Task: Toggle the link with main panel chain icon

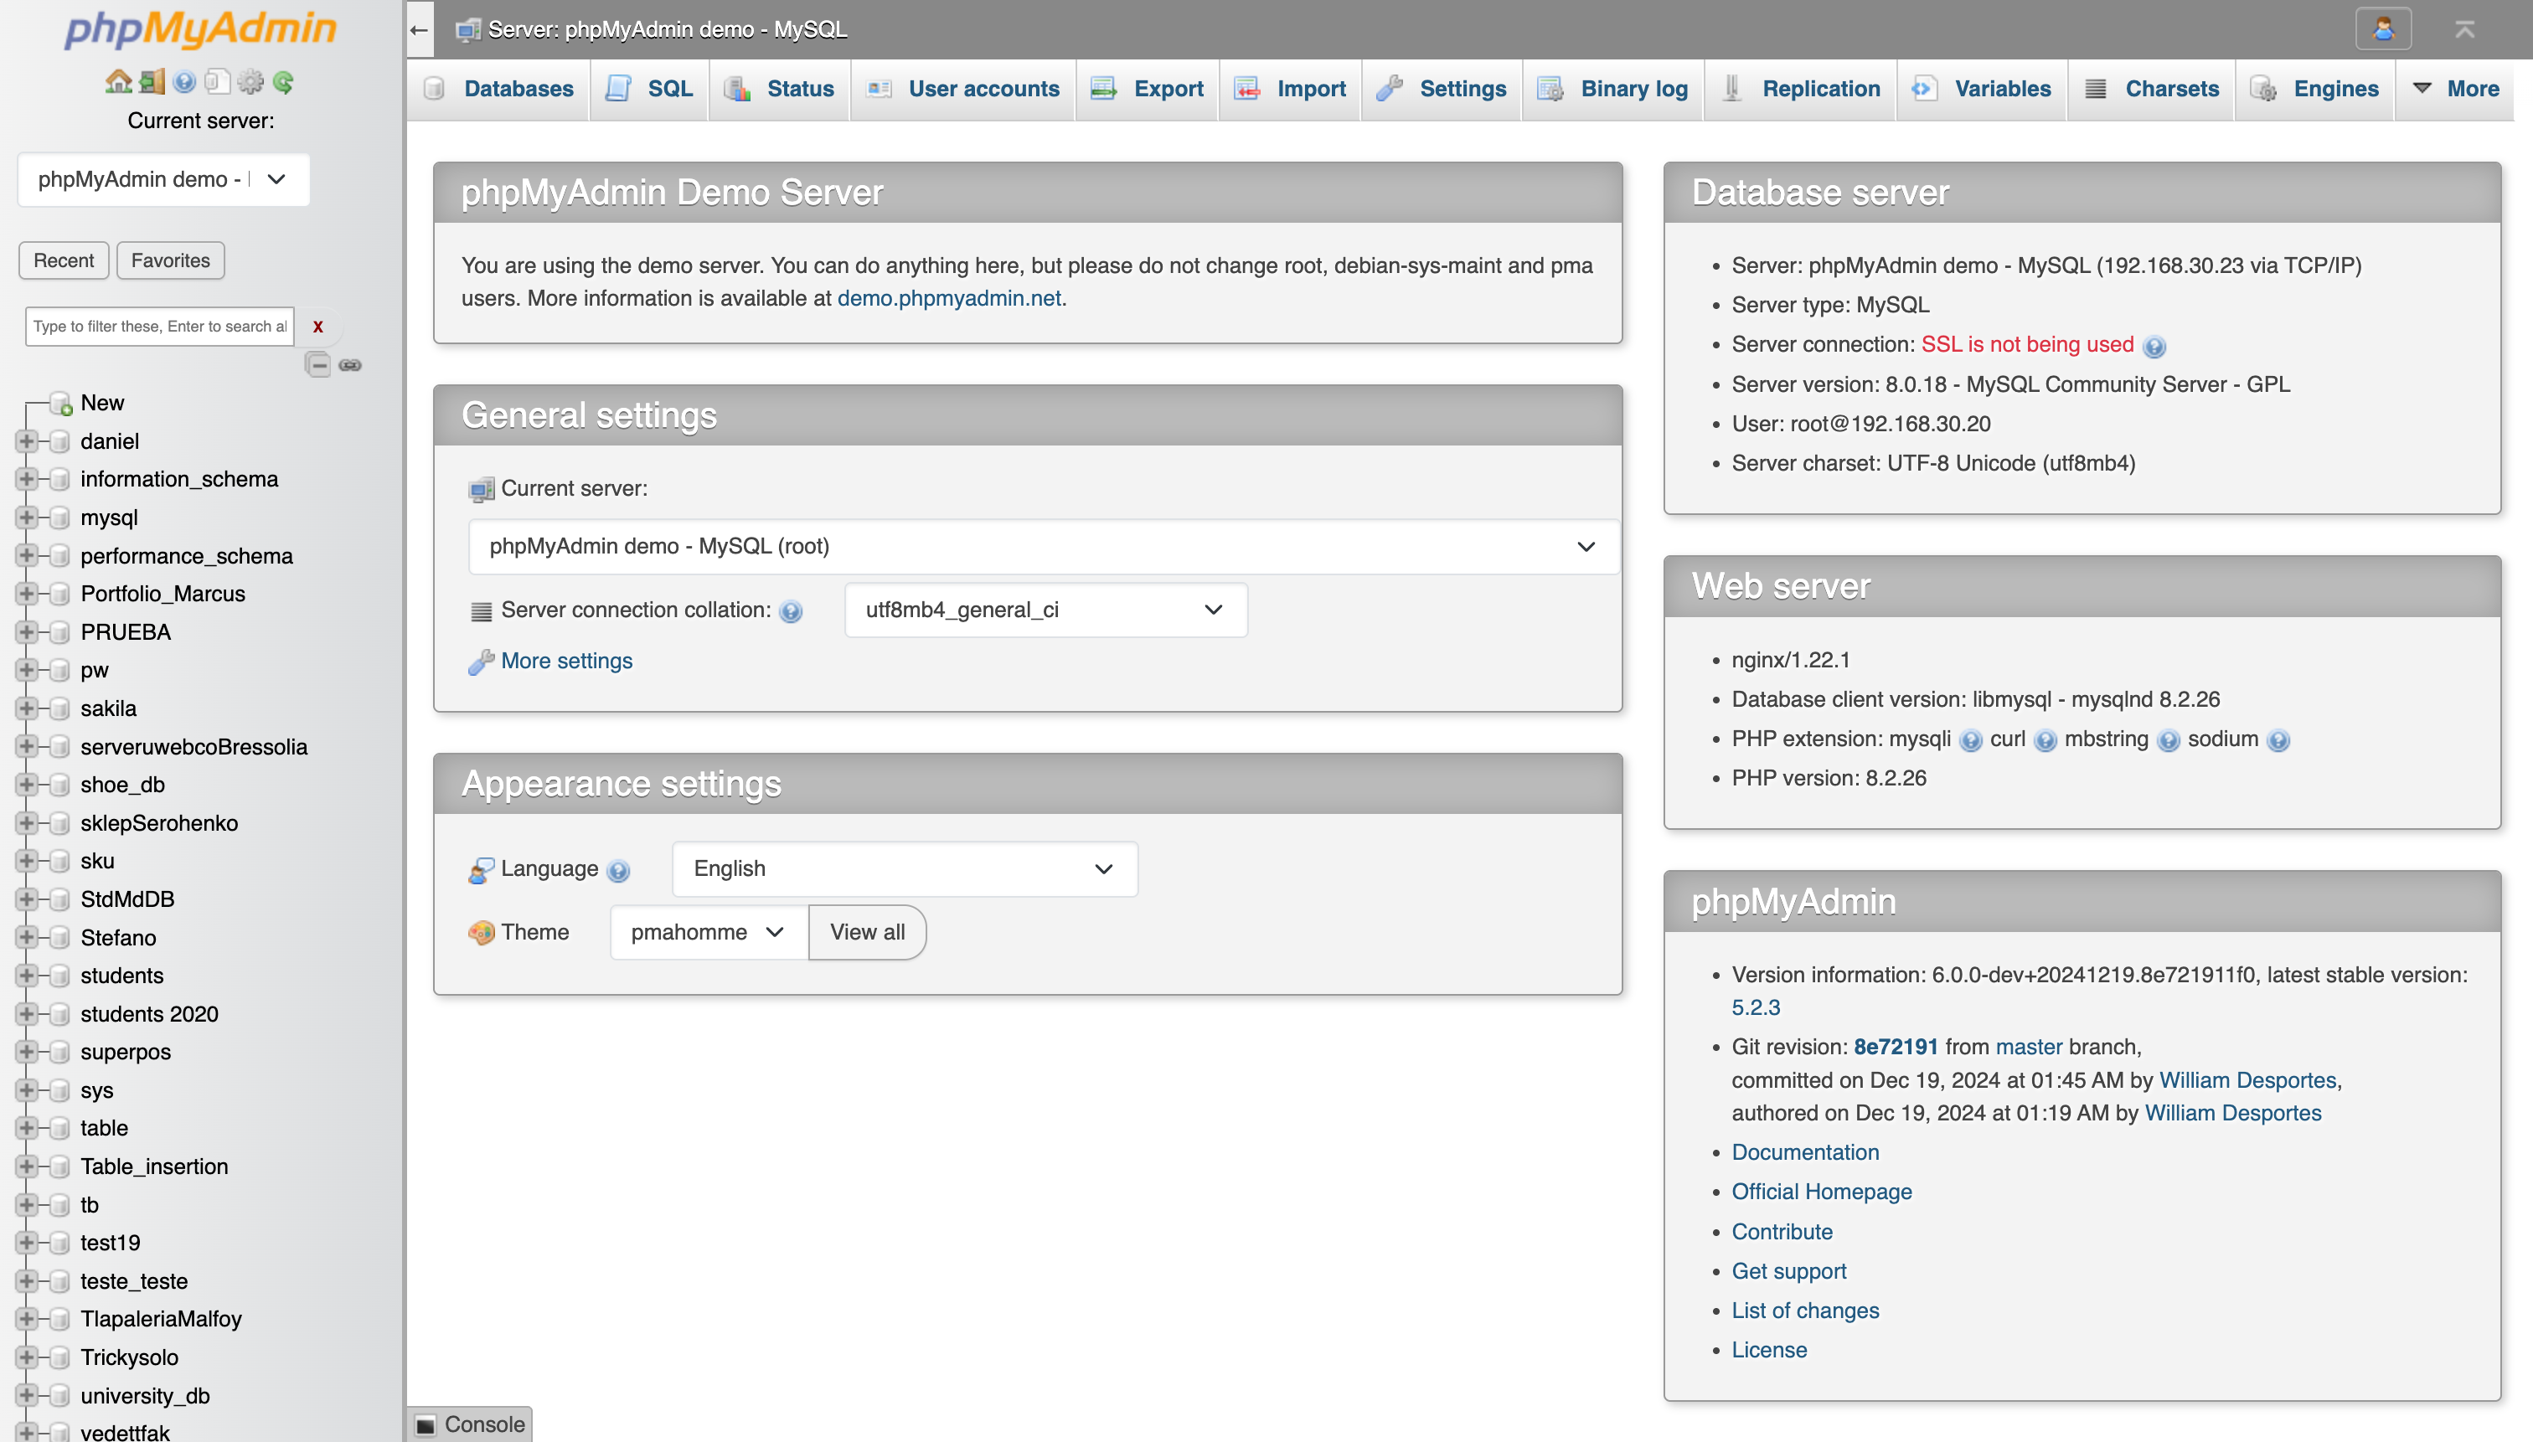Action: point(349,364)
